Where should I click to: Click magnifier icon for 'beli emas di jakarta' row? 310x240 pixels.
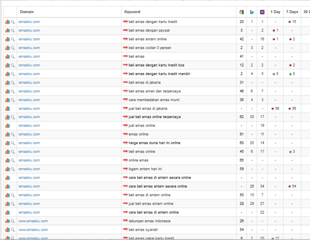pos(13,83)
